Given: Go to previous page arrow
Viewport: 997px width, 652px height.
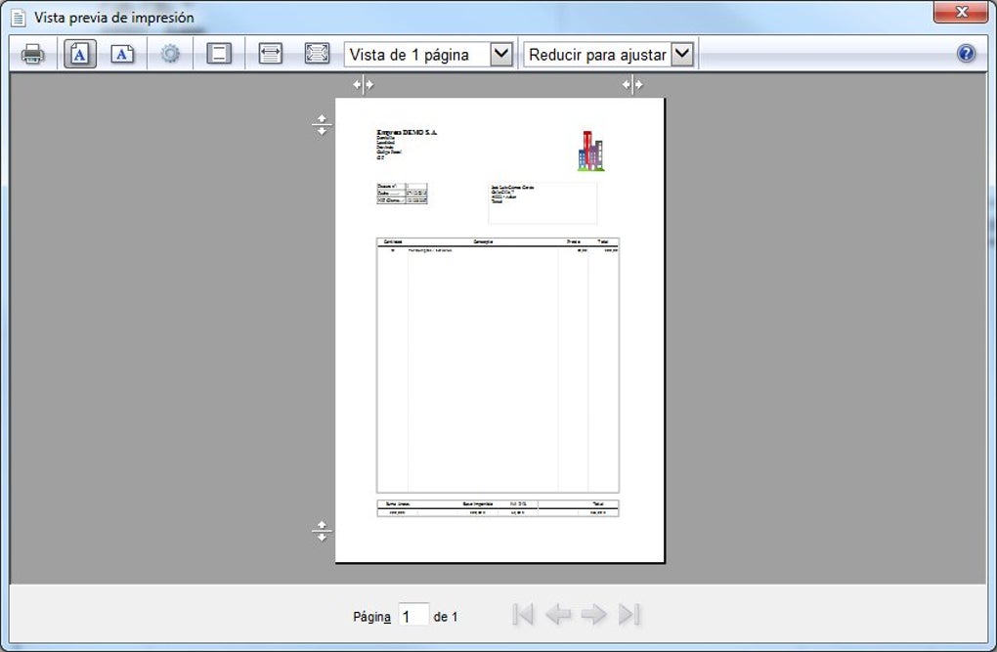Looking at the screenshot, I should pyautogui.click(x=558, y=615).
